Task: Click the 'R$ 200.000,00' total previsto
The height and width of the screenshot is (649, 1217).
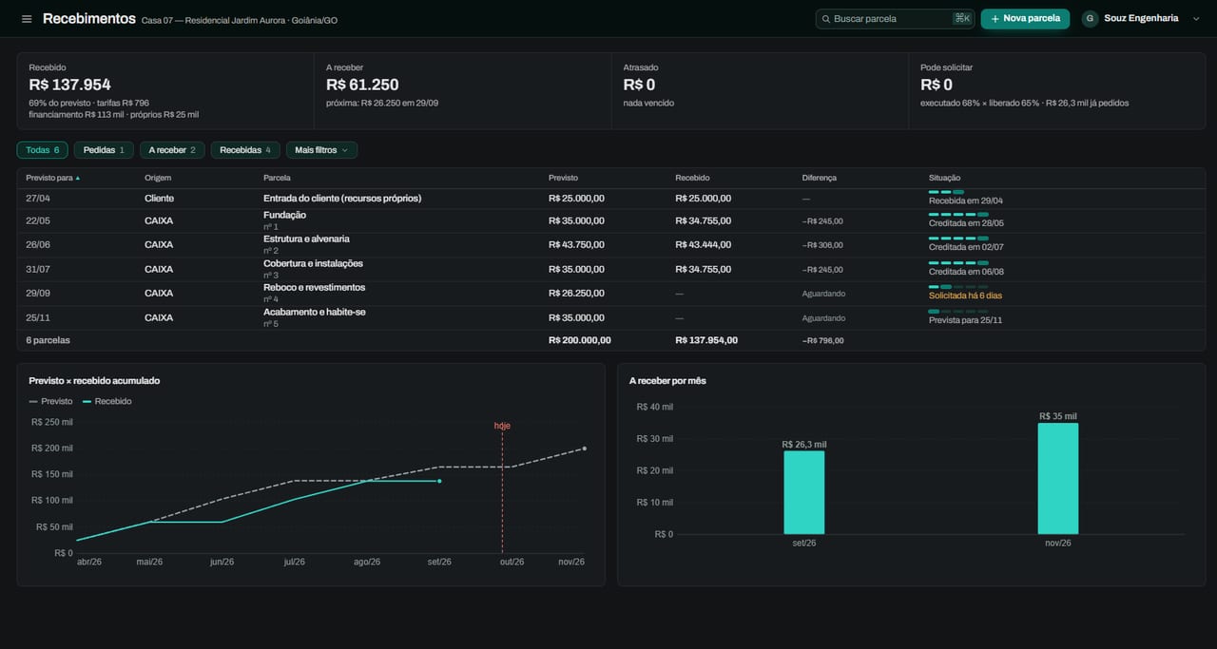Action: click(580, 340)
